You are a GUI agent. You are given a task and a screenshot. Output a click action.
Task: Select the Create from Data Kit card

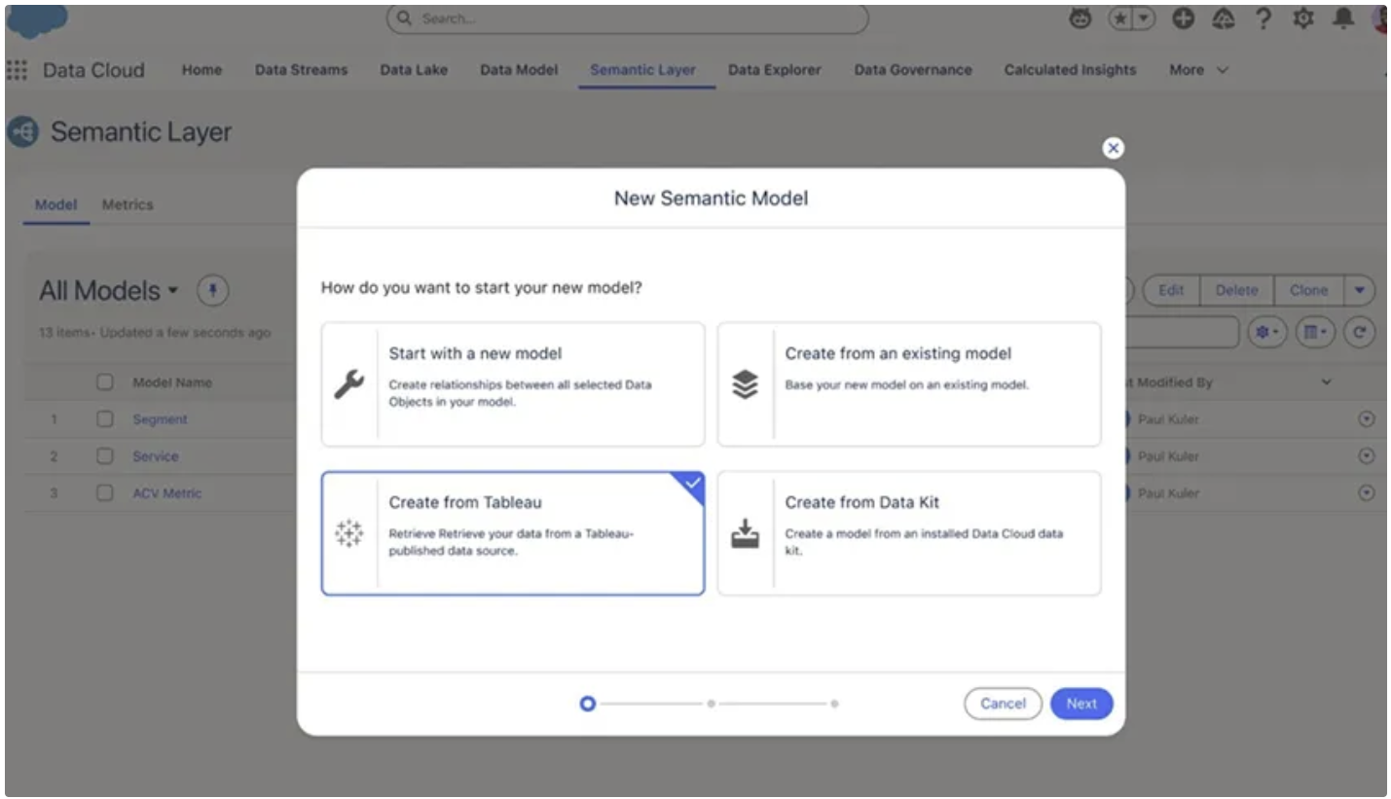tap(909, 533)
